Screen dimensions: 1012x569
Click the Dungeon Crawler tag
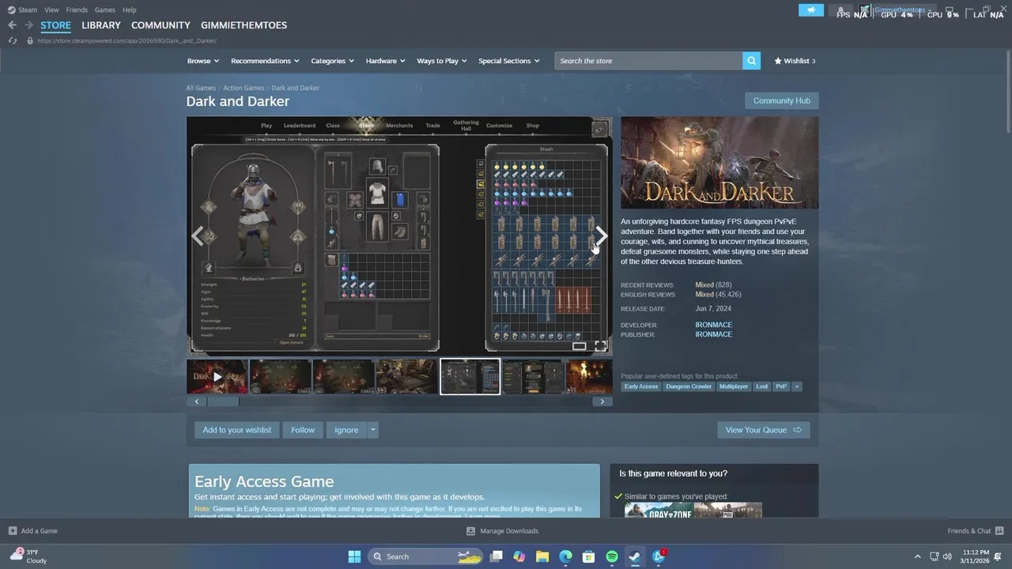(689, 386)
